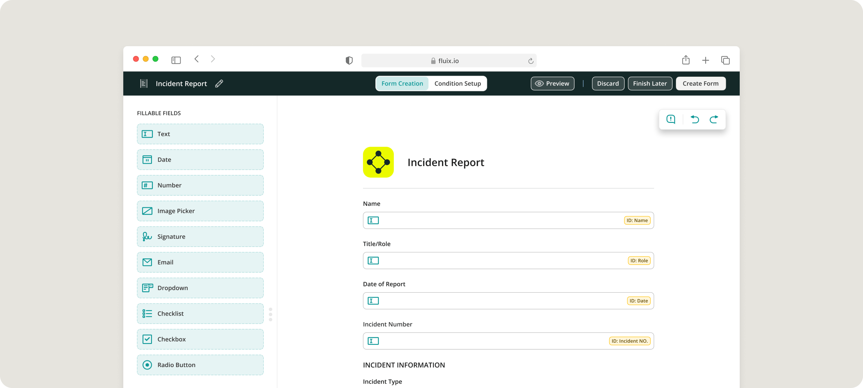Screen dimensions: 863x388
Task: Click the pencil icon to rename Incident Report
Action: pos(219,84)
